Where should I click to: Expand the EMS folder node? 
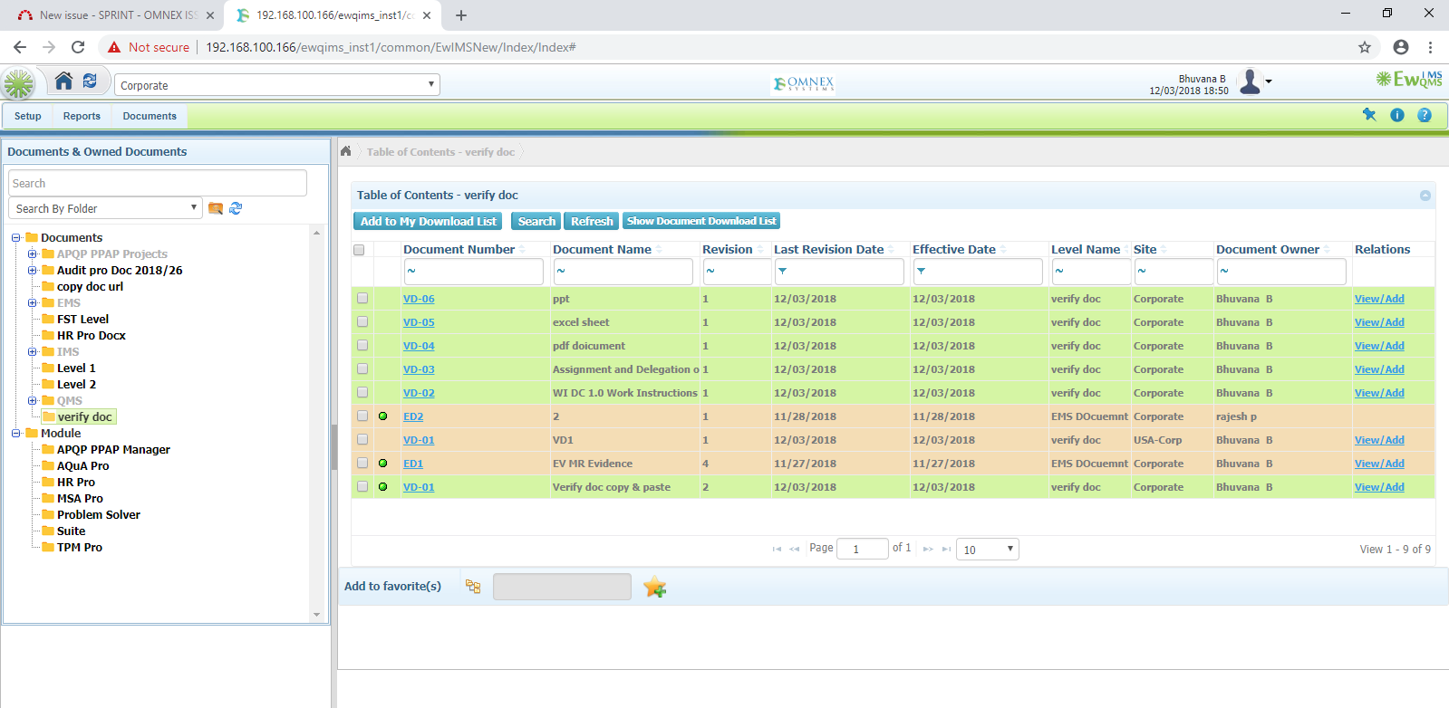click(33, 303)
